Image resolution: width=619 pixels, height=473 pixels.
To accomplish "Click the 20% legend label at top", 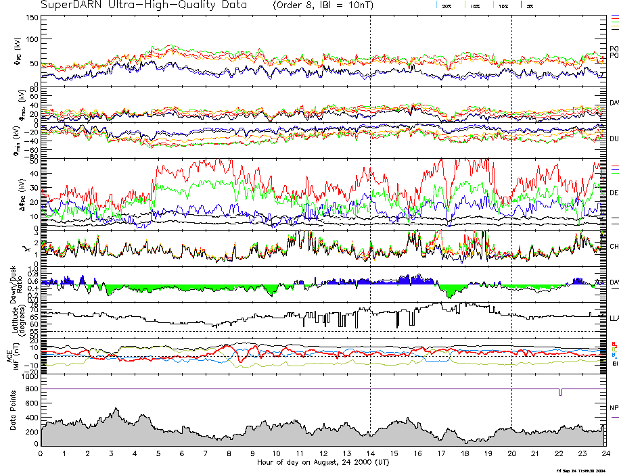I will click(x=446, y=6).
